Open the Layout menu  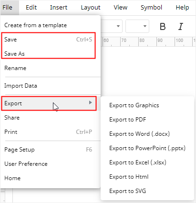tap(91, 7)
